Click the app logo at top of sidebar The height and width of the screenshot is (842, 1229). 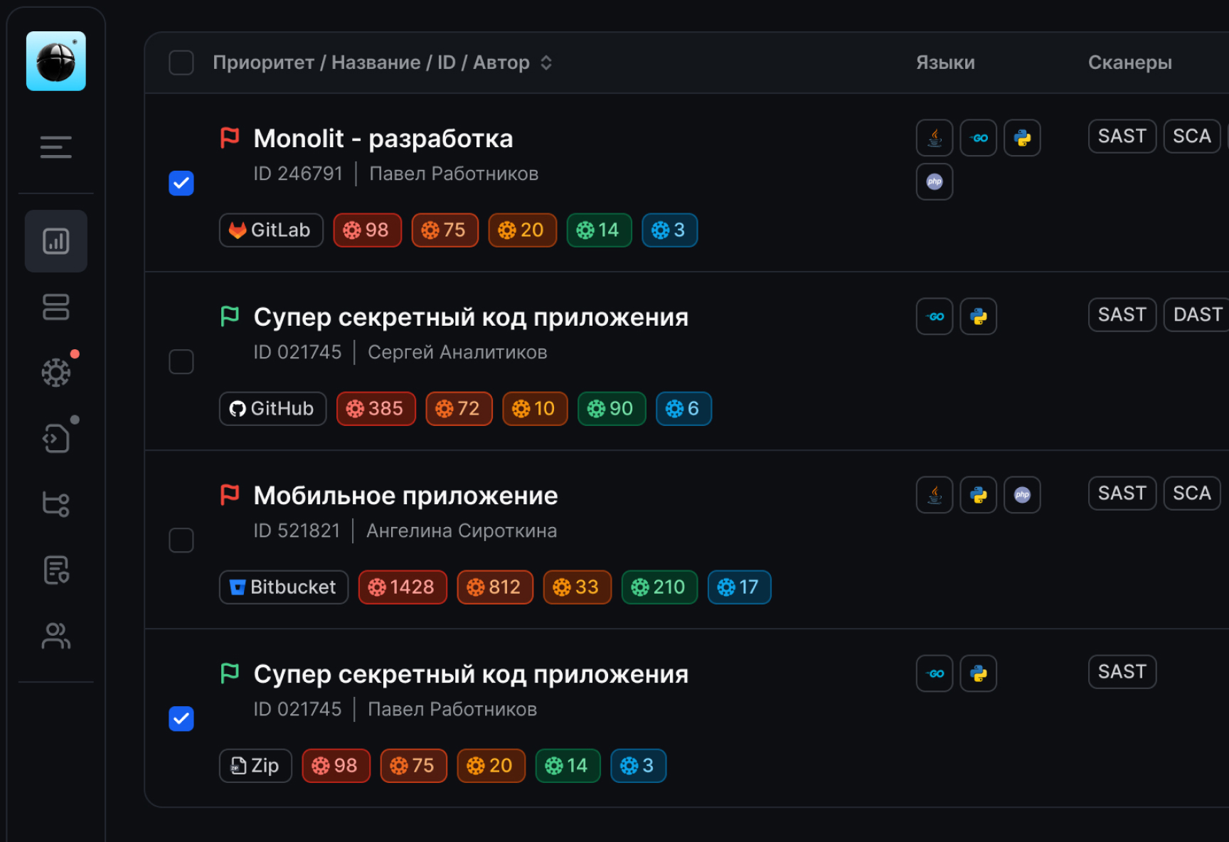click(55, 61)
